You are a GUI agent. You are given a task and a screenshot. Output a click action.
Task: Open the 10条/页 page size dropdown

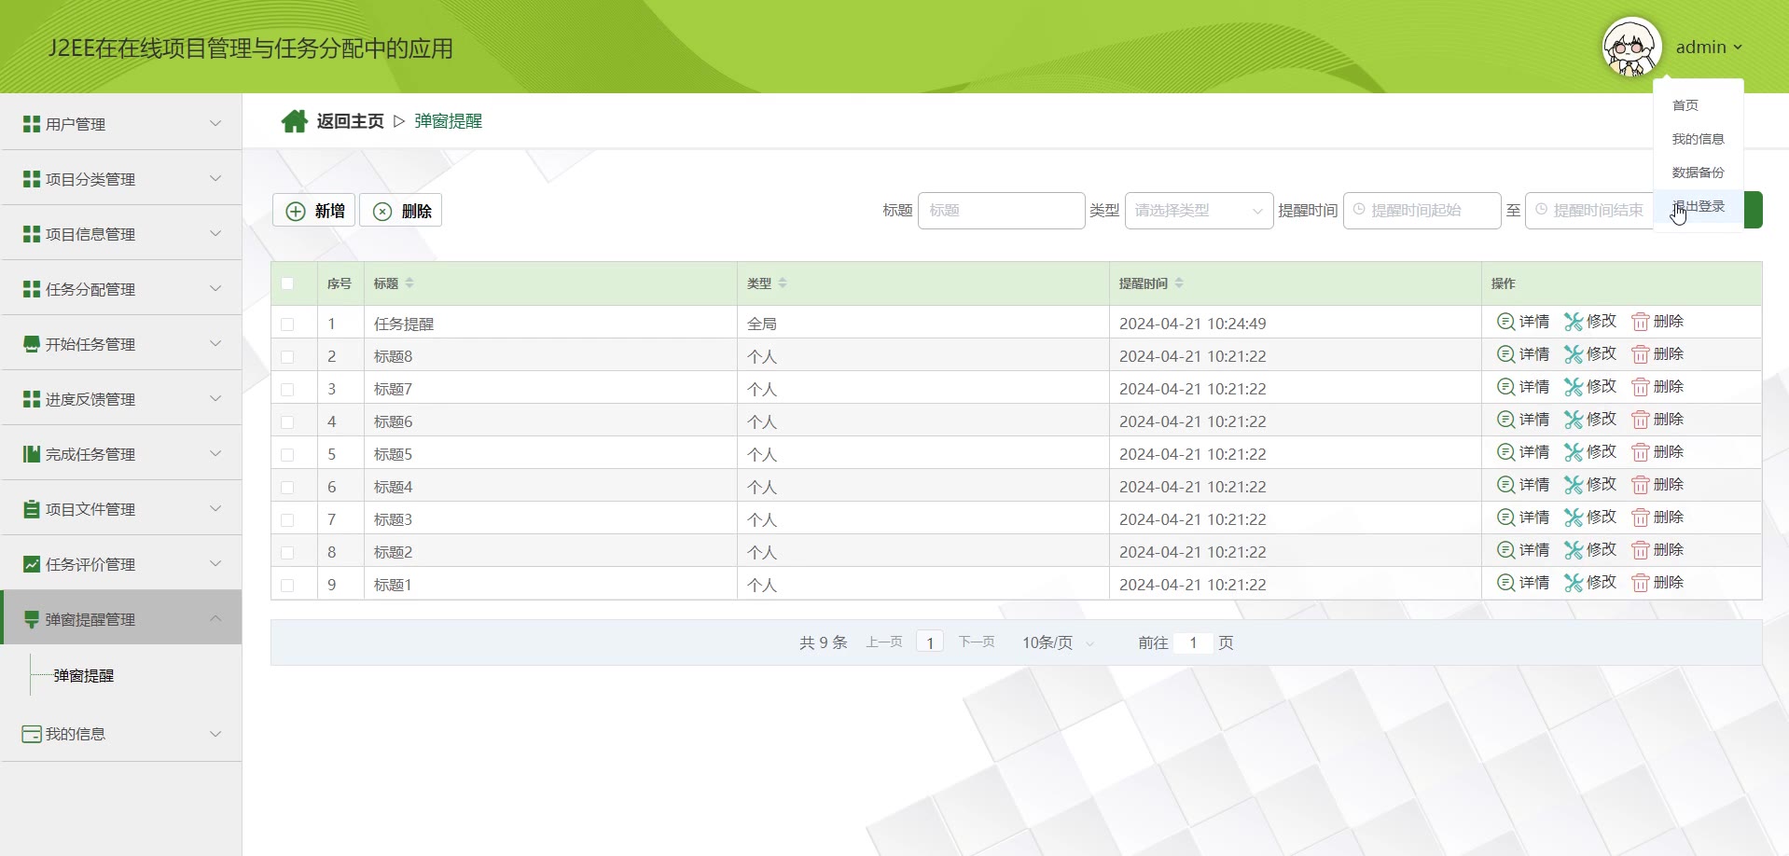[x=1058, y=642]
